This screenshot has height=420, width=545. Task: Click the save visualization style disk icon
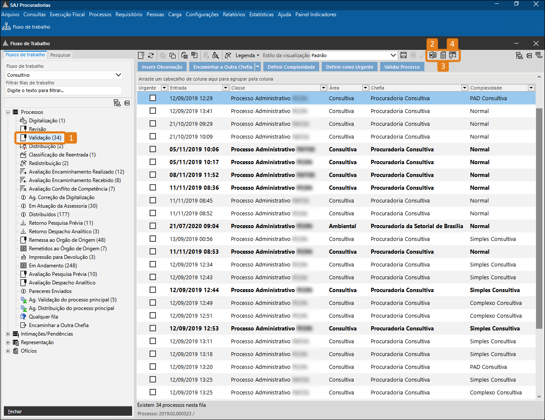coord(404,55)
